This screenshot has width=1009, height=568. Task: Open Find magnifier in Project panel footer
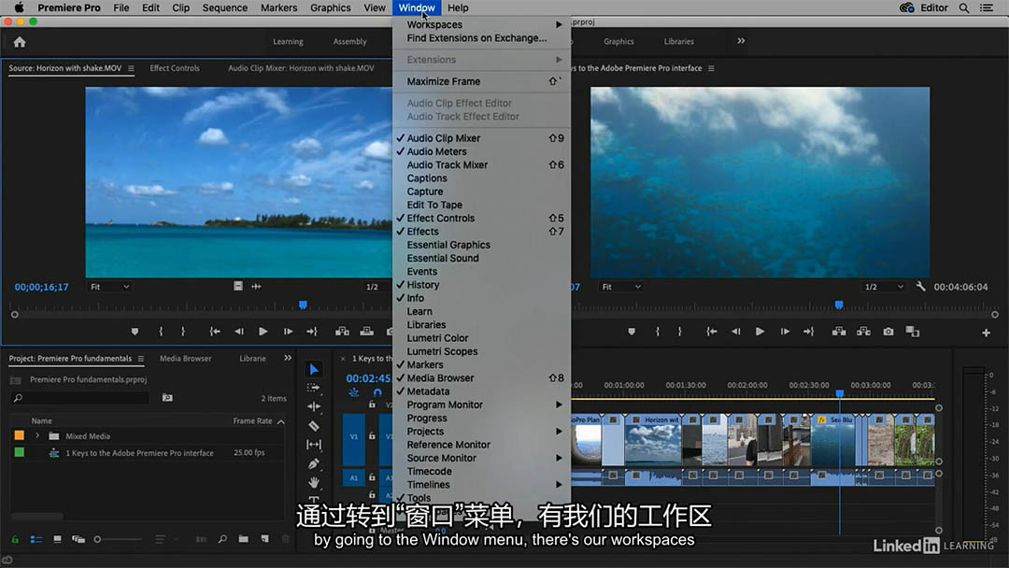[x=222, y=539]
